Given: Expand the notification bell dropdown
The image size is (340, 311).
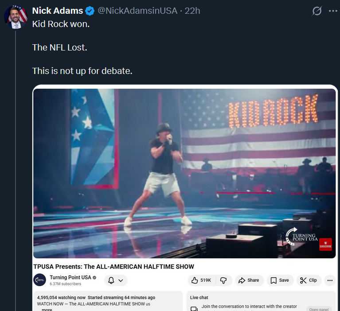Looking at the screenshot, I should coord(116,280).
